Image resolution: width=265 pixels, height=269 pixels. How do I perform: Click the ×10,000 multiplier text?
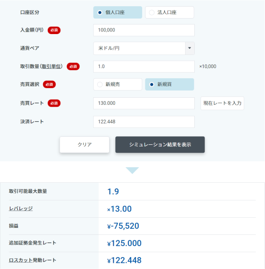[x=208, y=66]
